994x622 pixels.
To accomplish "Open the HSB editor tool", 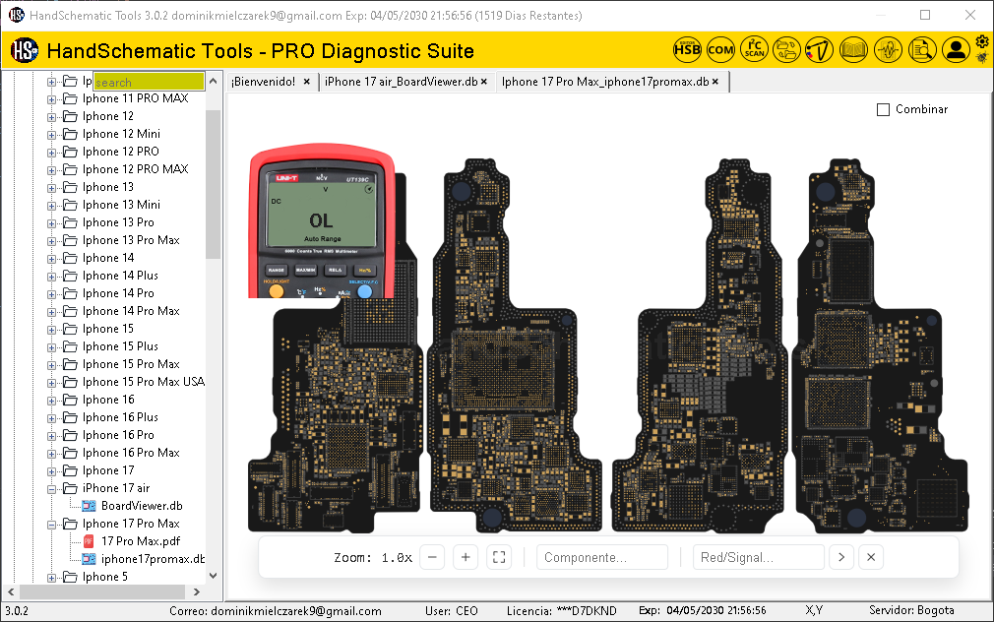I will (686, 49).
